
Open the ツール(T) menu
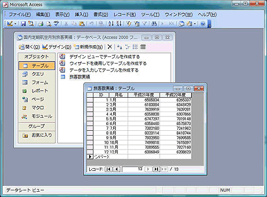click(x=150, y=14)
